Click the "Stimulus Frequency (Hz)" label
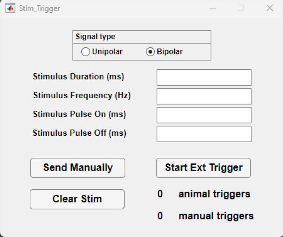The image size is (283, 237). coord(82,96)
